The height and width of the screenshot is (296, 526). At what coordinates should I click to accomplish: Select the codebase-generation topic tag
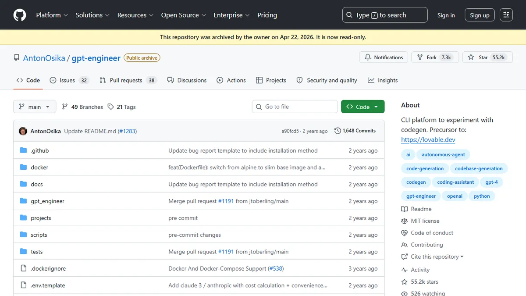479,168
